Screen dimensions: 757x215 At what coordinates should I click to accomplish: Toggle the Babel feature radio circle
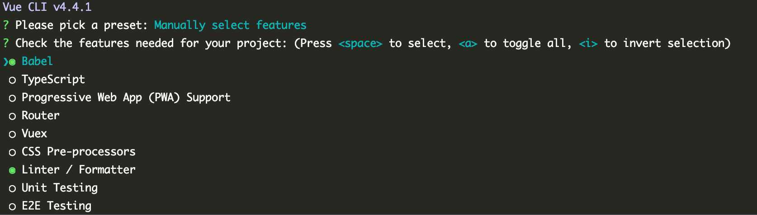tap(13, 62)
